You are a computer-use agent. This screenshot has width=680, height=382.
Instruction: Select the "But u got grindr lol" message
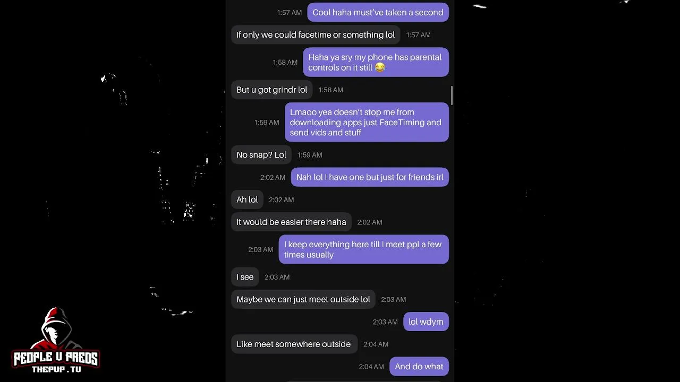pyautogui.click(x=271, y=90)
